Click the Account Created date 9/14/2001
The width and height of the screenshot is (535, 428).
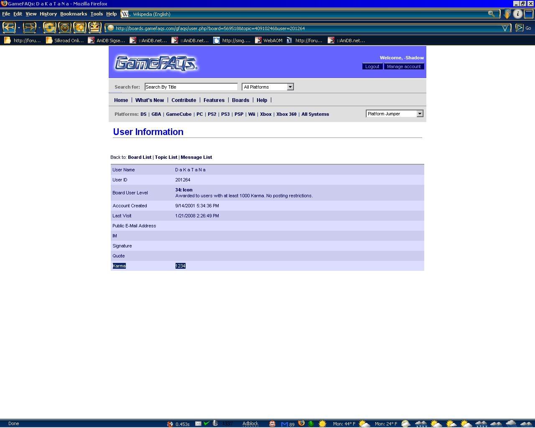197,206
